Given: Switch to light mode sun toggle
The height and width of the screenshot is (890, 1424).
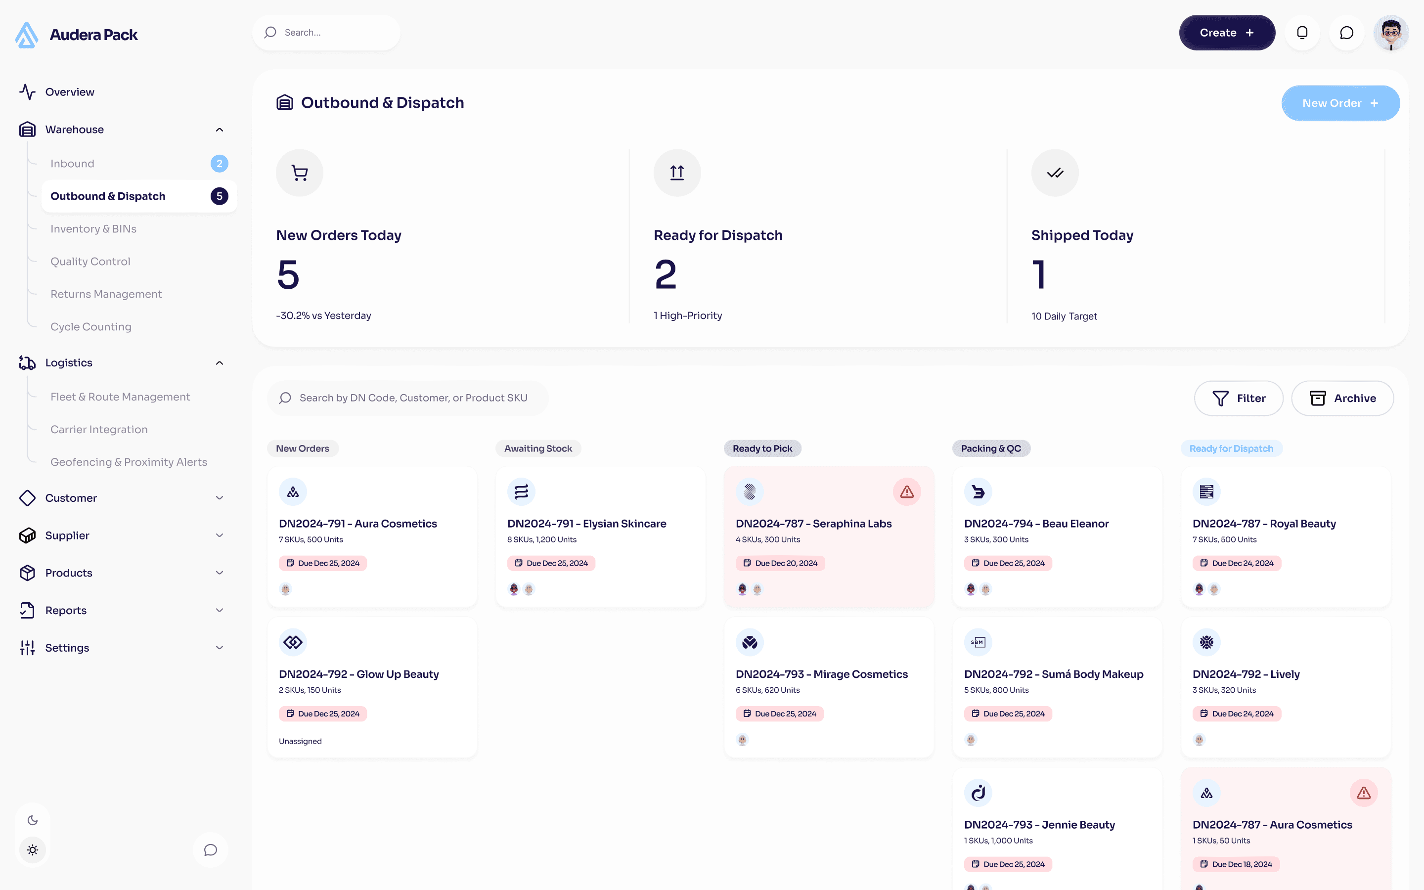Looking at the screenshot, I should click(x=32, y=849).
